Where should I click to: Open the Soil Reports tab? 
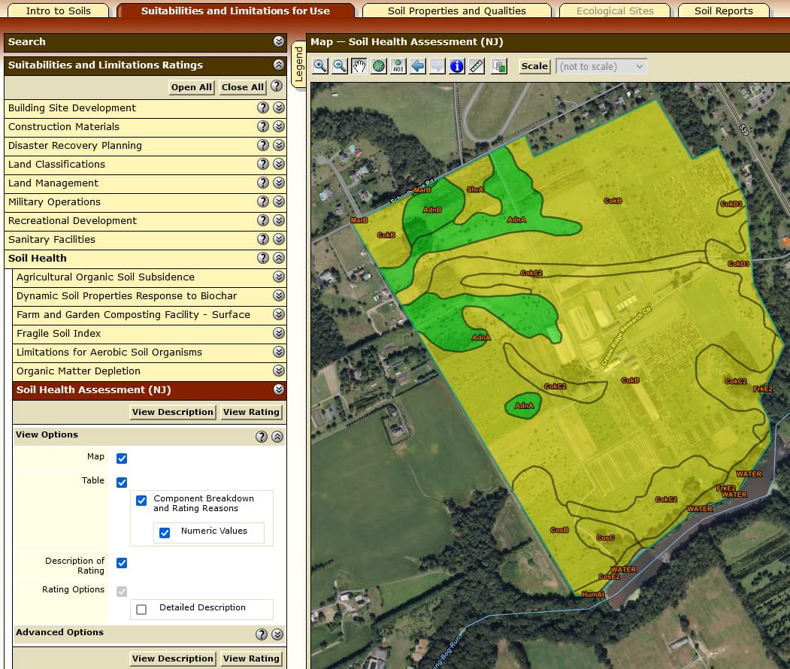coord(724,11)
